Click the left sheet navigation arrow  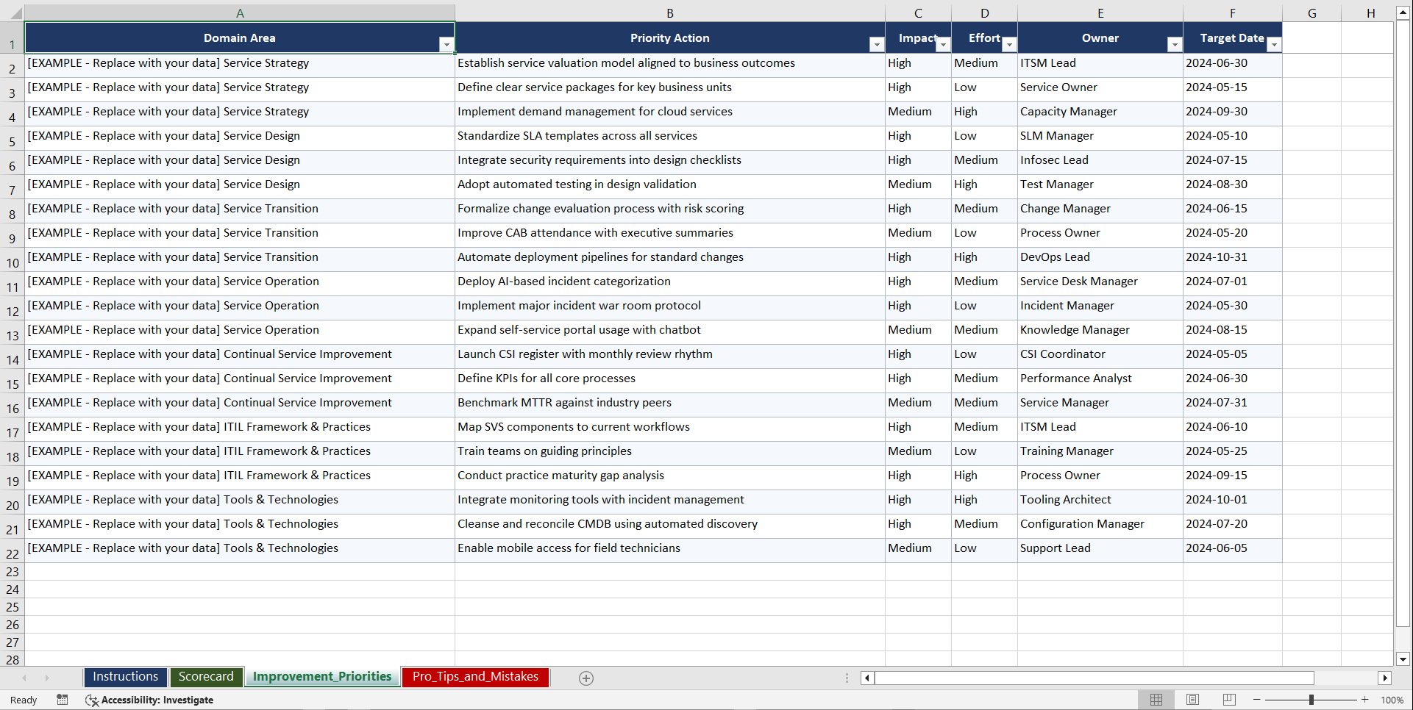pos(25,678)
